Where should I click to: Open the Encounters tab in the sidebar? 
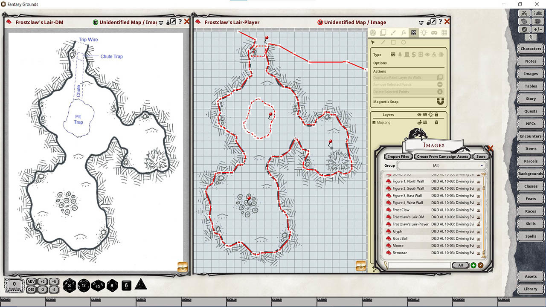point(530,136)
